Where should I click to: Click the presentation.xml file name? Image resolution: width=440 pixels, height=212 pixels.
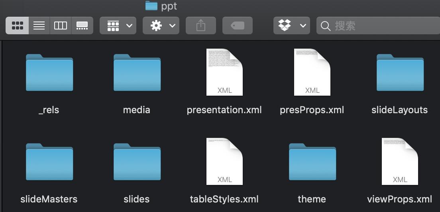tap(224, 110)
